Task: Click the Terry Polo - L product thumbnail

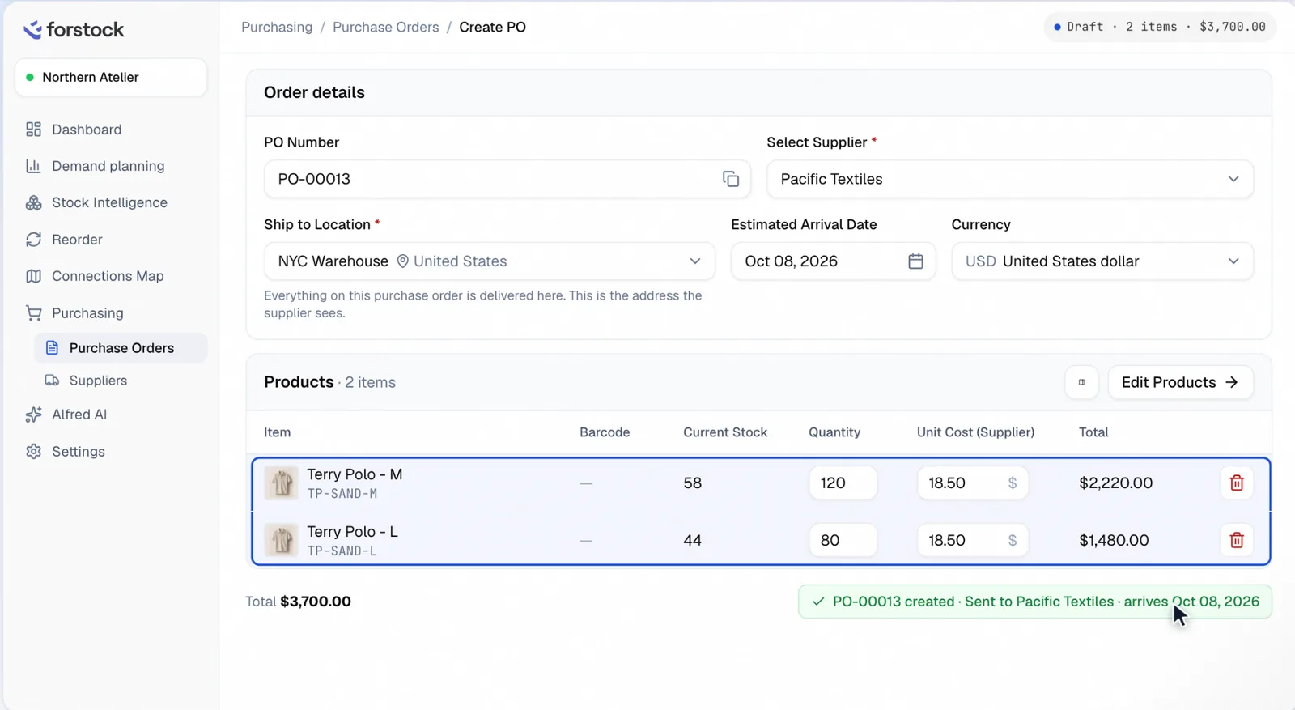Action: click(282, 540)
